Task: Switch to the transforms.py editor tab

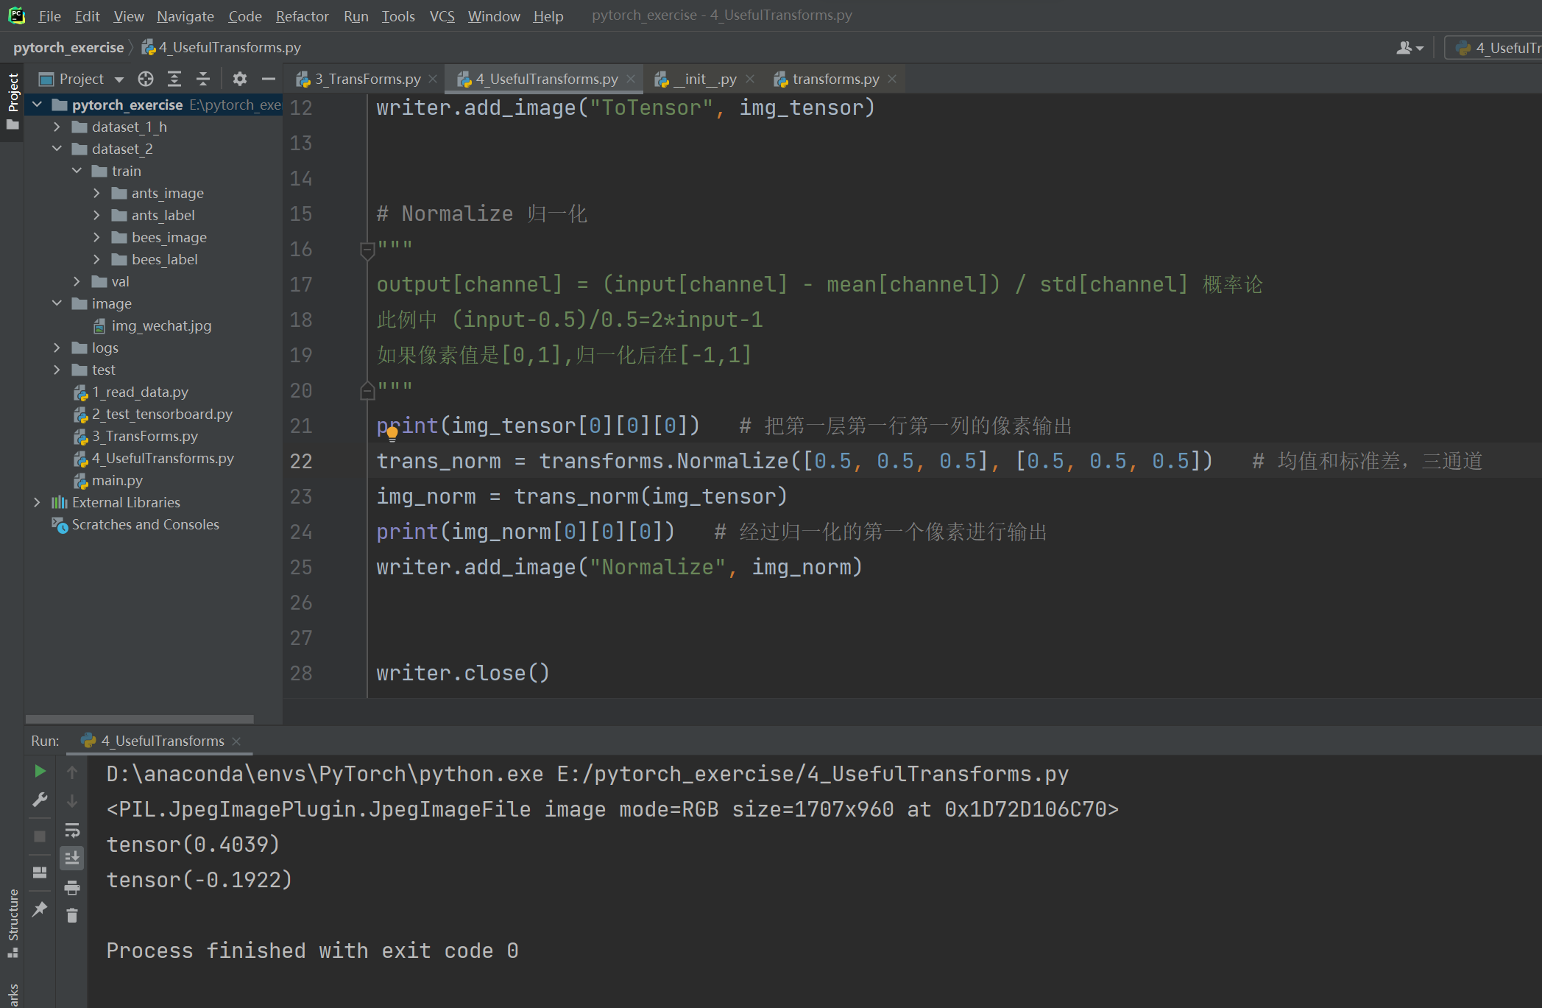Action: click(835, 79)
